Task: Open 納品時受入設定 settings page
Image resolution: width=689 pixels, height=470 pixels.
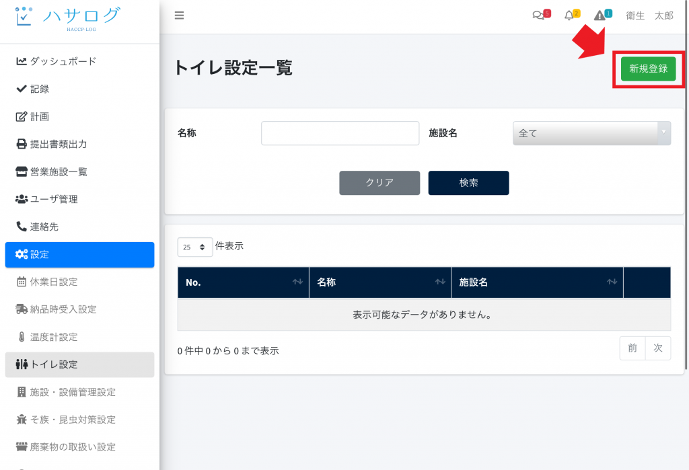Action: coord(79,309)
